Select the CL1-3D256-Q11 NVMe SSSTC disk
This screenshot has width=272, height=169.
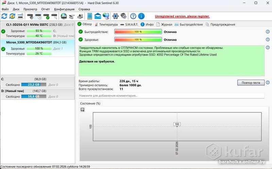tap(37, 30)
